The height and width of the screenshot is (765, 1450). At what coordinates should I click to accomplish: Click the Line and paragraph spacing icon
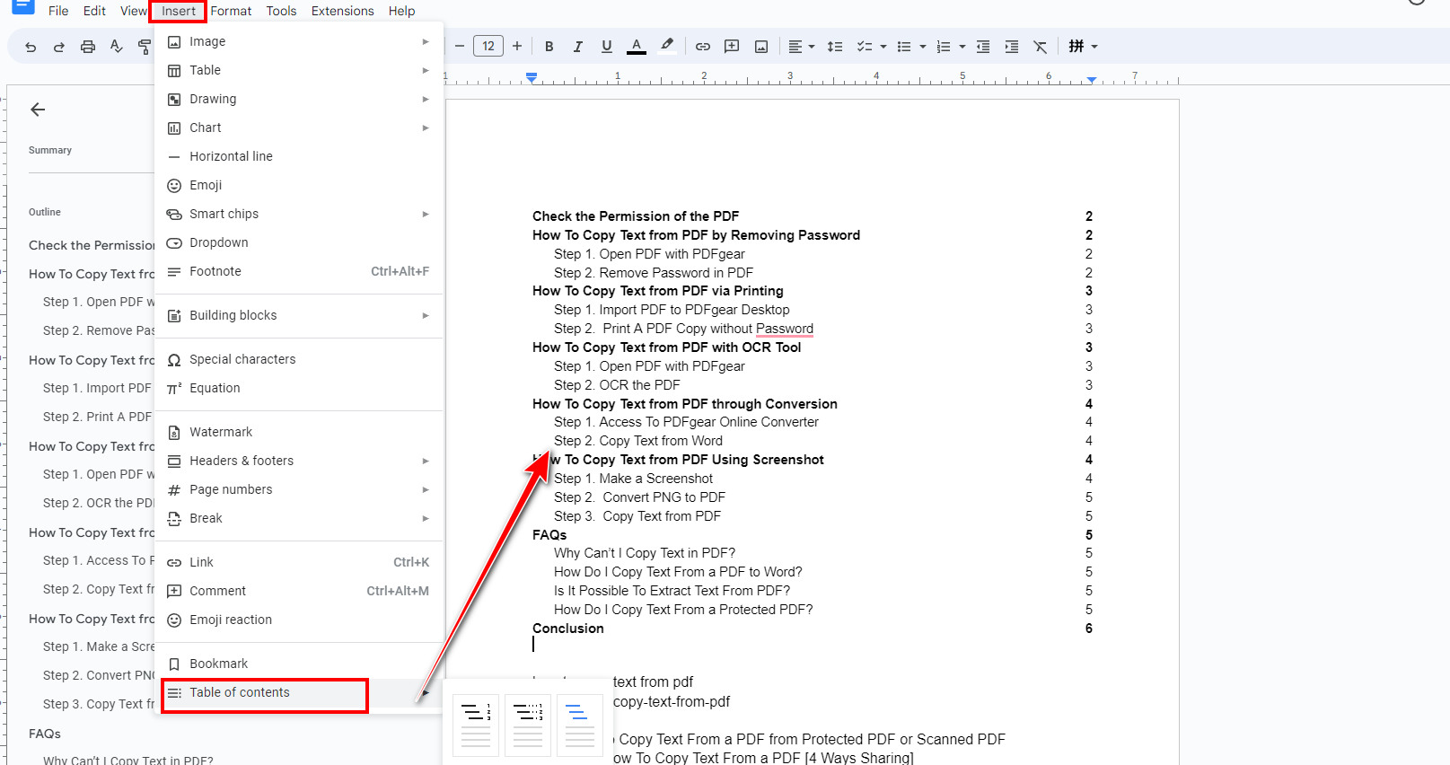835,47
